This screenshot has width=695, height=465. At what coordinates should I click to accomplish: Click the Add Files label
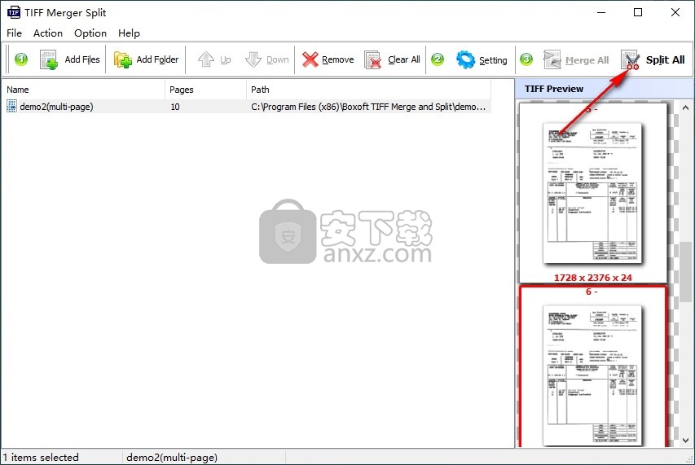pyautogui.click(x=82, y=59)
